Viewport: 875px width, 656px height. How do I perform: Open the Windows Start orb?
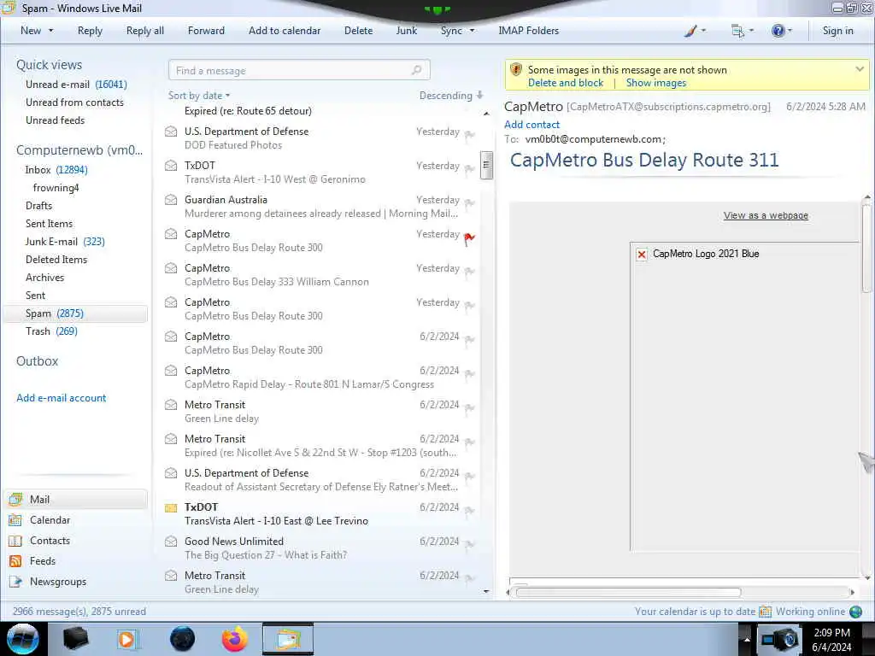[23, 639]
